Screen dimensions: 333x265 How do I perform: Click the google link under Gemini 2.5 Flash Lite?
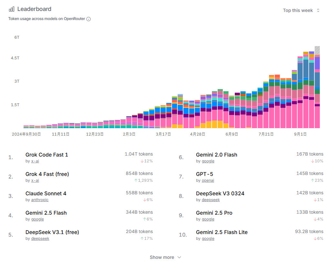(x=208, y=239)
